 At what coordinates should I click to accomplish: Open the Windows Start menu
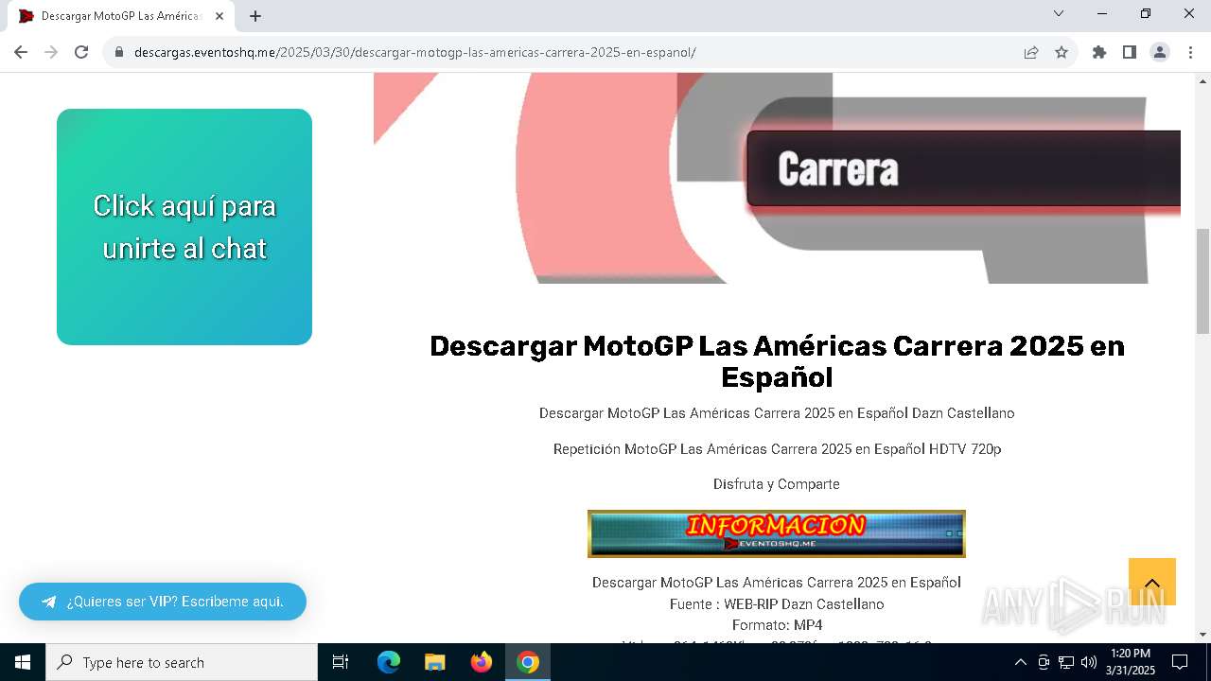click(x=23, y=662)
